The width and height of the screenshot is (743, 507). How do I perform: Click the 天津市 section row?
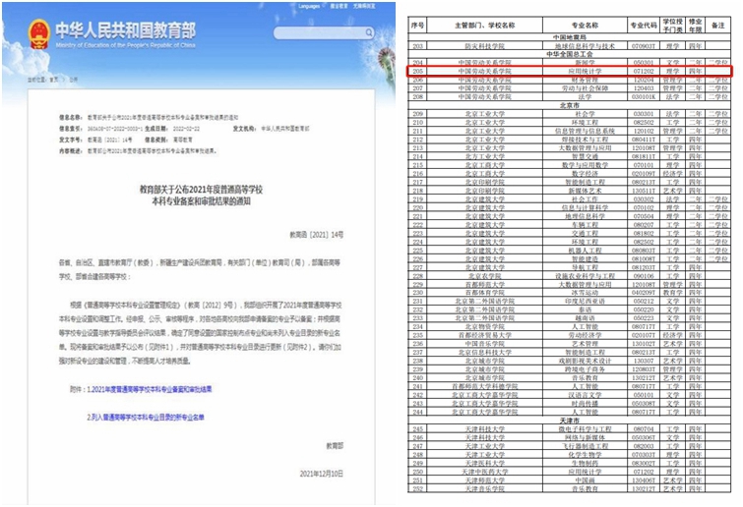pos(570,421)
